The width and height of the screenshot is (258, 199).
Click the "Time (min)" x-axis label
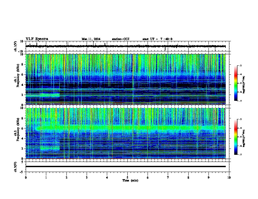click(x=130, y=180)
